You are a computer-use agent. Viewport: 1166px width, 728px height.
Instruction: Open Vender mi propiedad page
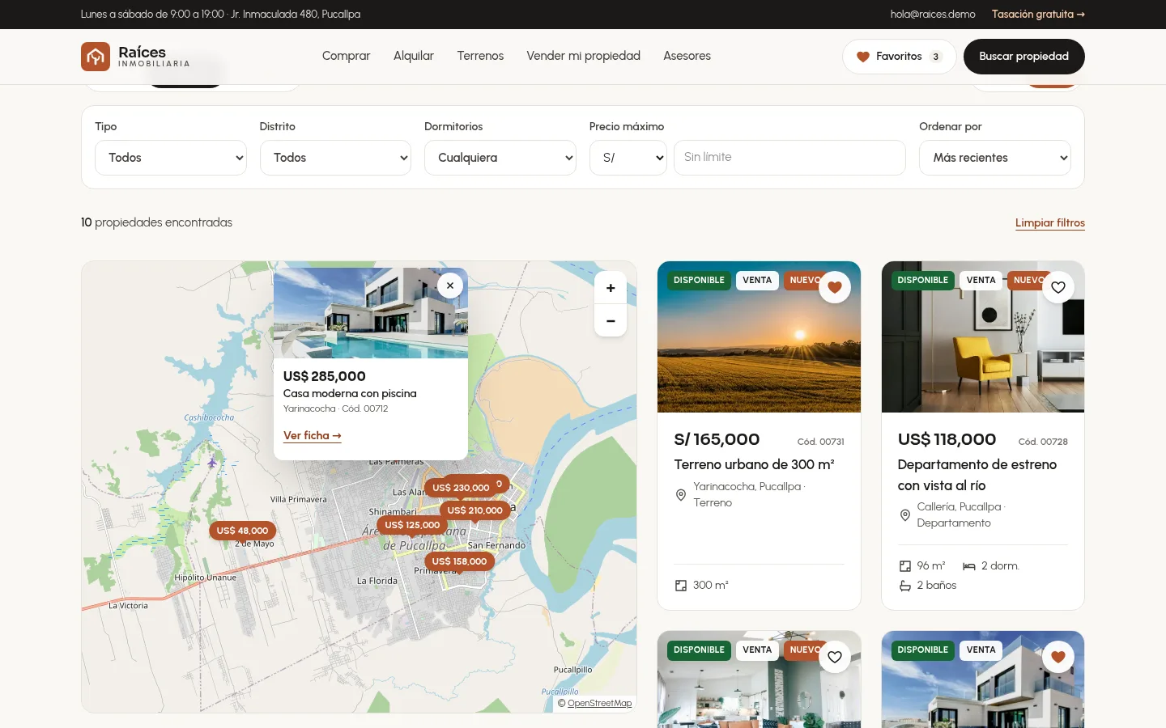(583, 56)
